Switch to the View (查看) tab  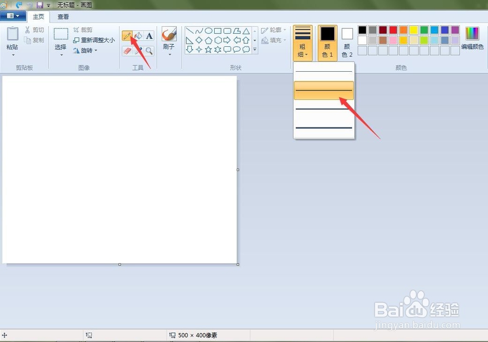pyautogui.click(x=63, y=17)
